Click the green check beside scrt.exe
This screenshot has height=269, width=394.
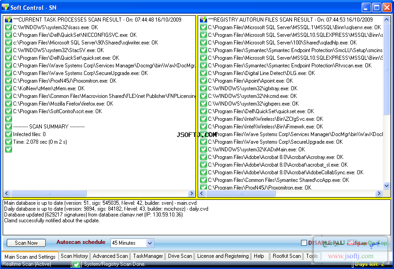click(x=8, y=111)
